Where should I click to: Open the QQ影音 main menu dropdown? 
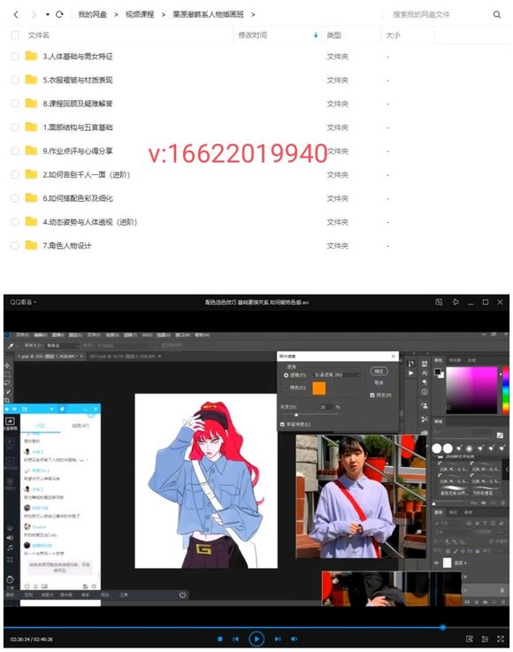point(23,302)
